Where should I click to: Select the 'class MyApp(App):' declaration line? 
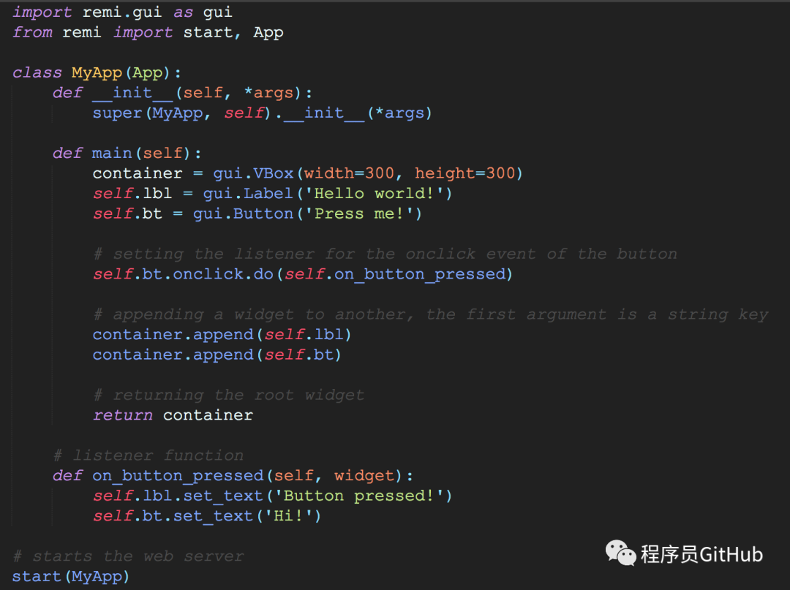(97, 73)
